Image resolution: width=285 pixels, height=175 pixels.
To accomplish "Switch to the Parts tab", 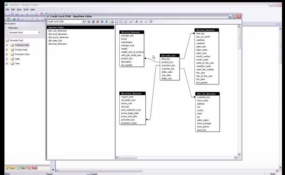I will [x=11, y=168].
